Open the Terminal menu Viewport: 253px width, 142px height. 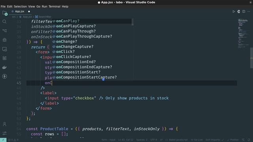tap(55, 6)
